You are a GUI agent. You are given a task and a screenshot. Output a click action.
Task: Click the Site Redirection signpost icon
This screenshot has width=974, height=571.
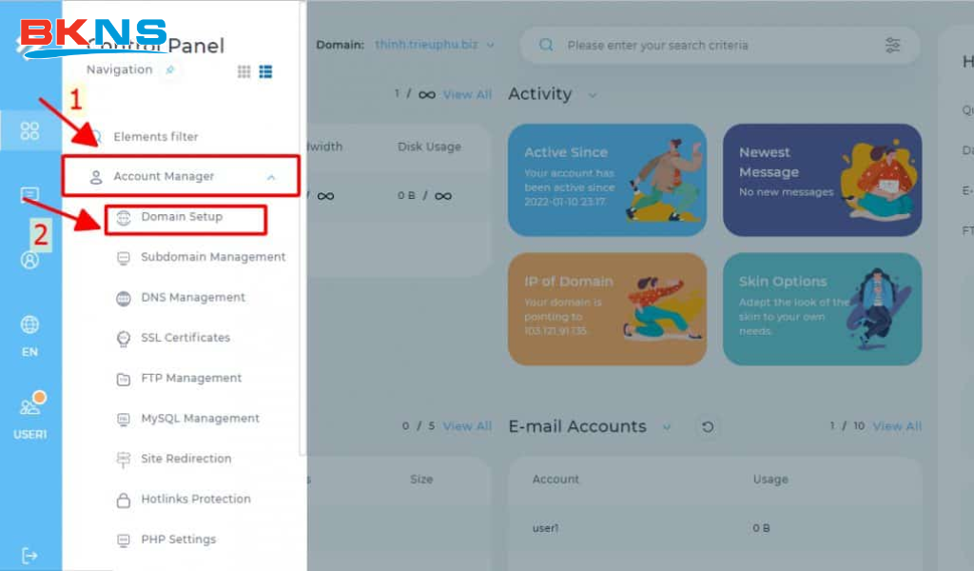click(124, 459)
